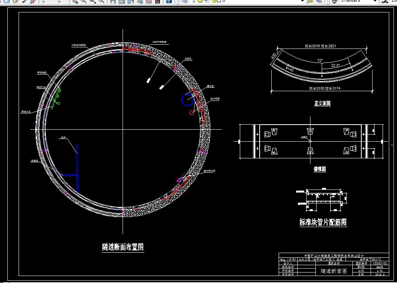The image size is (397, 283).
Task: Select the title text 隧道断面布置图
Action: (123, 247)
